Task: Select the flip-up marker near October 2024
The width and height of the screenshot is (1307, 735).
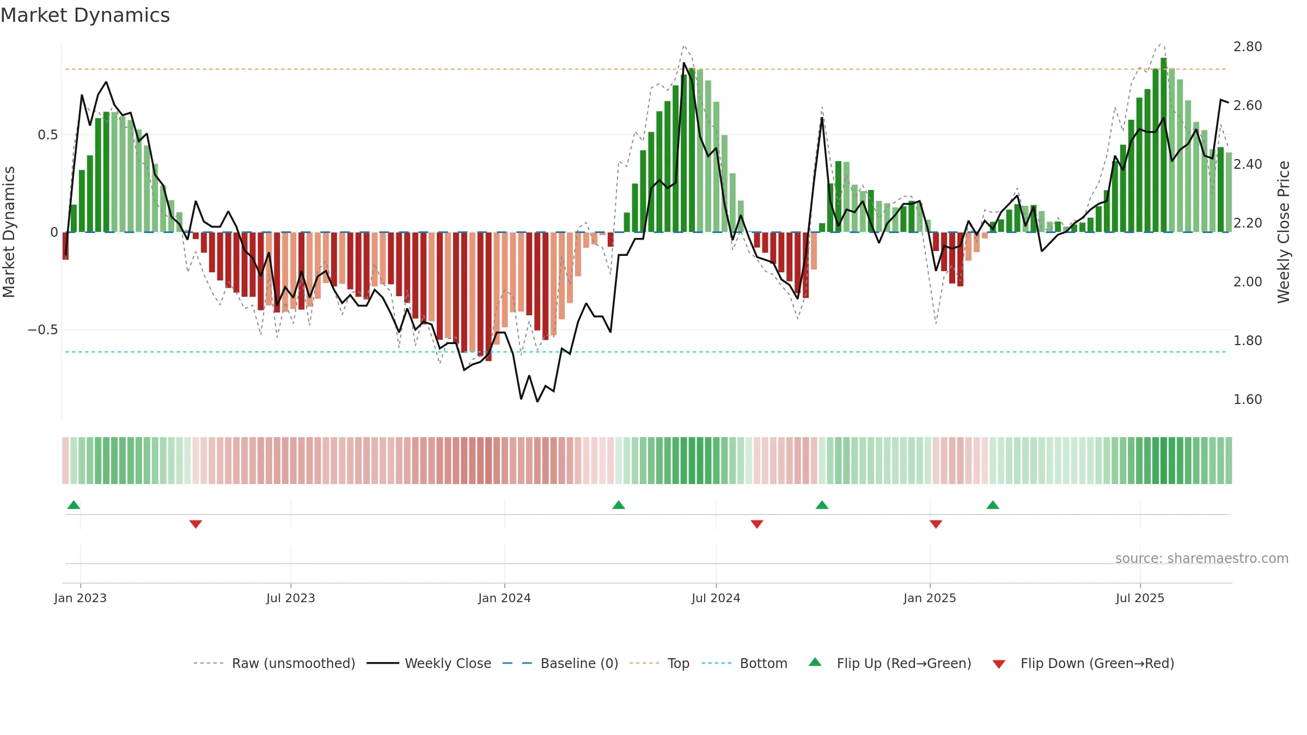Action: point(822,505)
